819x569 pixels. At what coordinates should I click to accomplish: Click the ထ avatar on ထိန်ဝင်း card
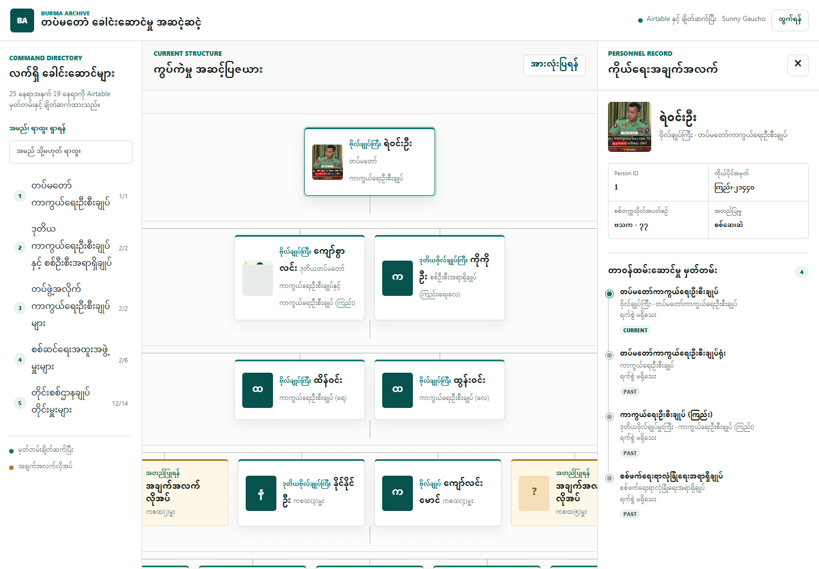(258, 390)
